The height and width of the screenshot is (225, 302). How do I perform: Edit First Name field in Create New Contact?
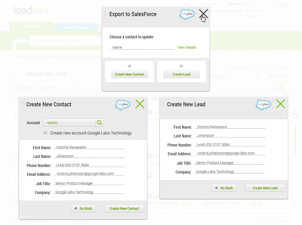pyautogui.click(x=90, y=147)
